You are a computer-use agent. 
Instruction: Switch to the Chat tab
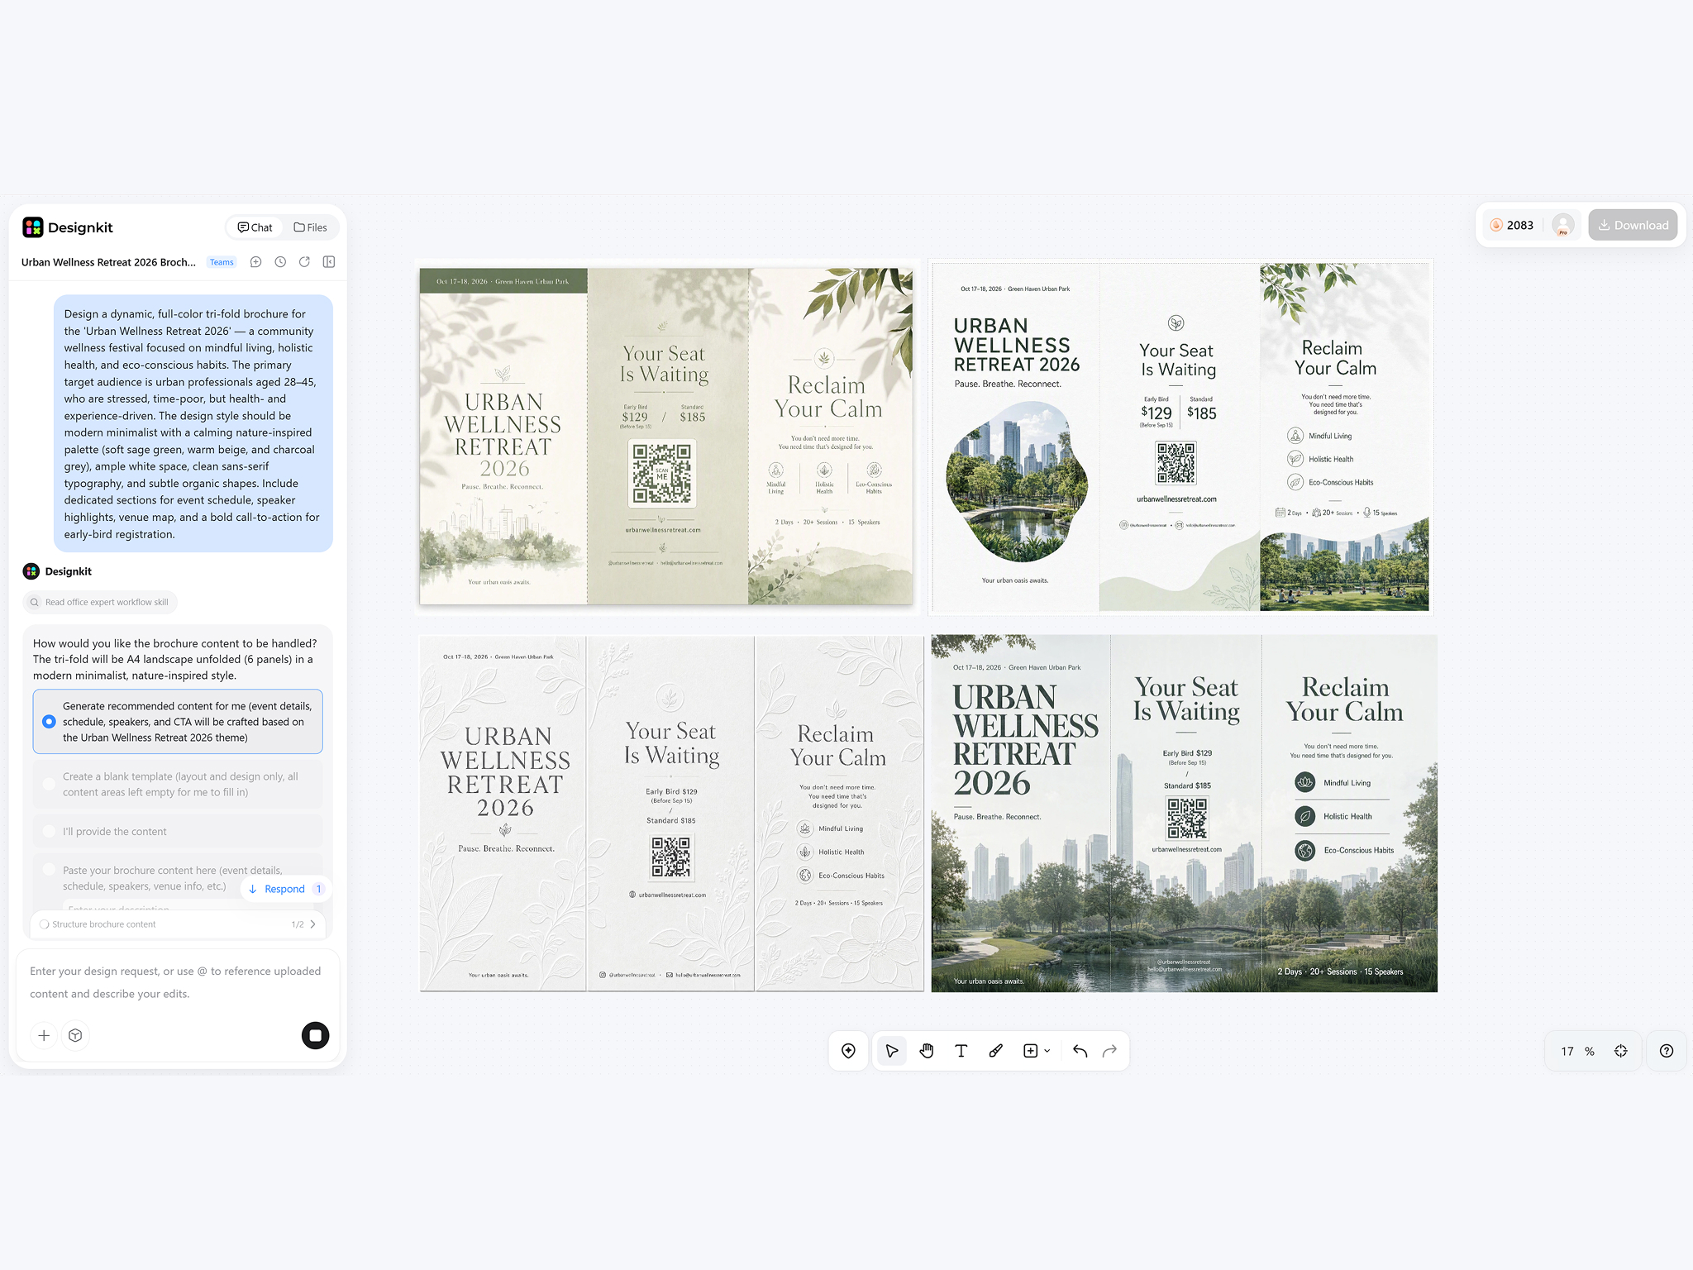coord(255,227)
